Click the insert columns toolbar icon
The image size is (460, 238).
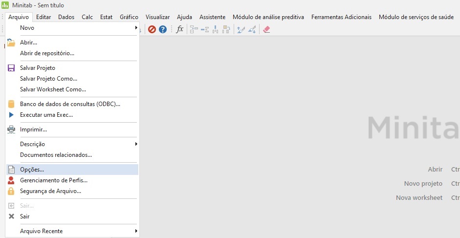tap(215, 29)
